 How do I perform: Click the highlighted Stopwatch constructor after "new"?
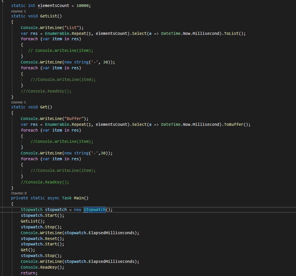(x=95, y=210)
